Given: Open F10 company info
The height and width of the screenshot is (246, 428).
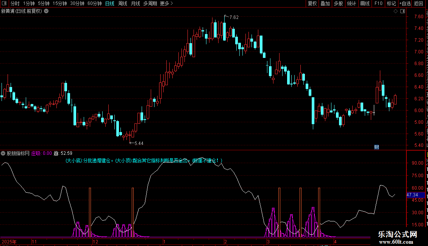Looking at the screenshot, I should point(378,3).
